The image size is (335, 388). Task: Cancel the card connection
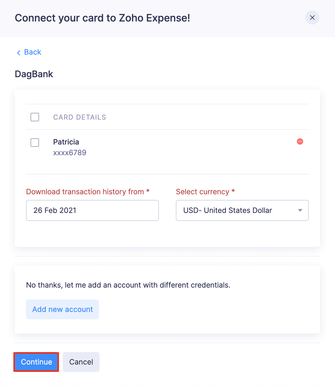(x=81, y=362)
